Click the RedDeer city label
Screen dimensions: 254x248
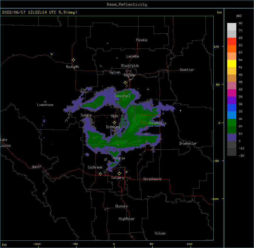coord(130,75)
